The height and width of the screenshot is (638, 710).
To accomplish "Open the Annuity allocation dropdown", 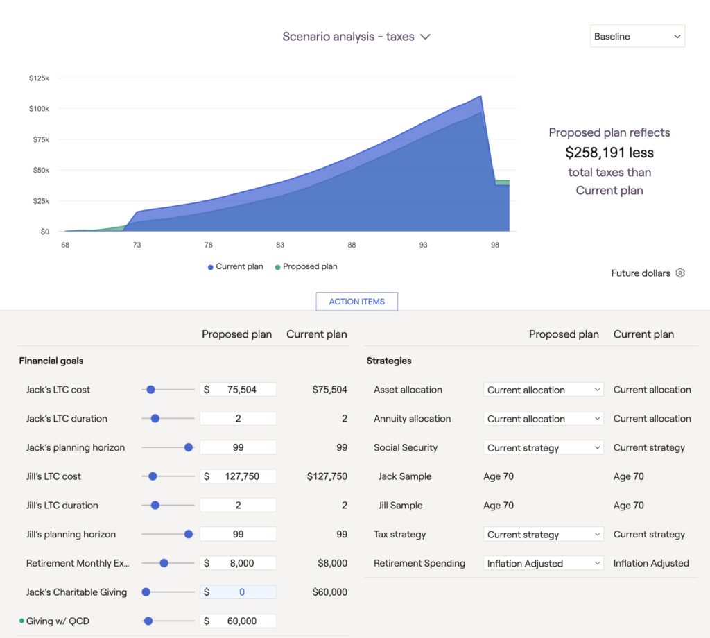I will (543, 419).
